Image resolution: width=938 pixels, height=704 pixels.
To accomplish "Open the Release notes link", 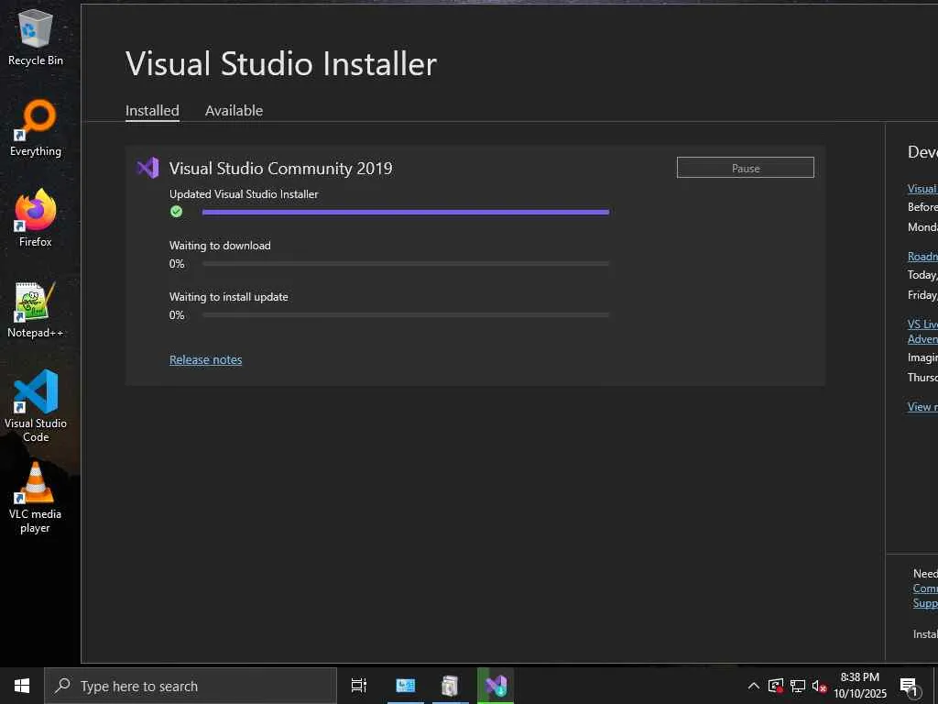I will click(x=206, y=359).
